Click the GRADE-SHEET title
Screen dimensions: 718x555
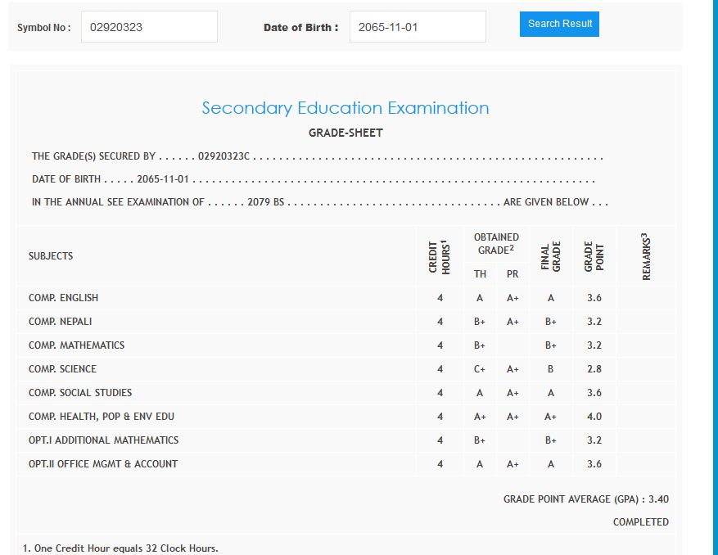coord(345,133)
